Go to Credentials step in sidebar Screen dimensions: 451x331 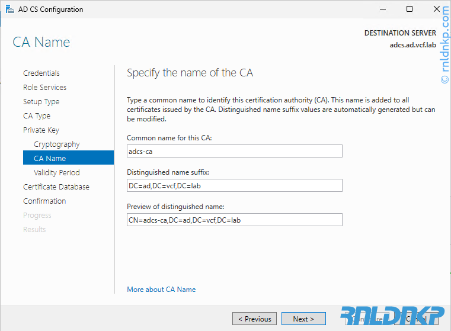[x=41, y=73]
